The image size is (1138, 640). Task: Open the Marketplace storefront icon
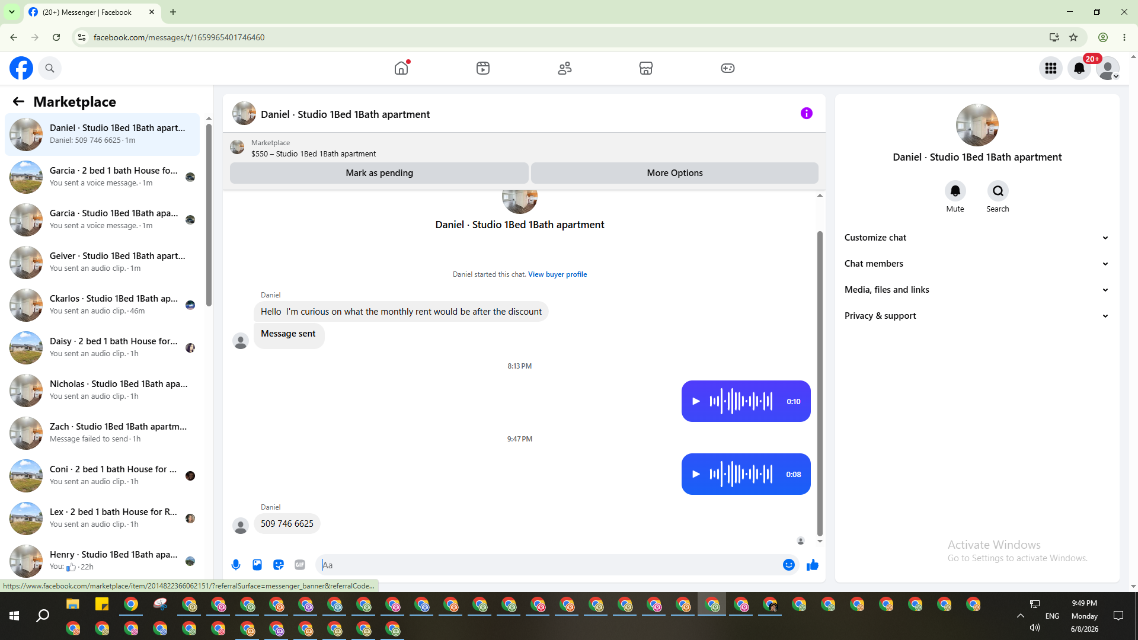point(646,68)
